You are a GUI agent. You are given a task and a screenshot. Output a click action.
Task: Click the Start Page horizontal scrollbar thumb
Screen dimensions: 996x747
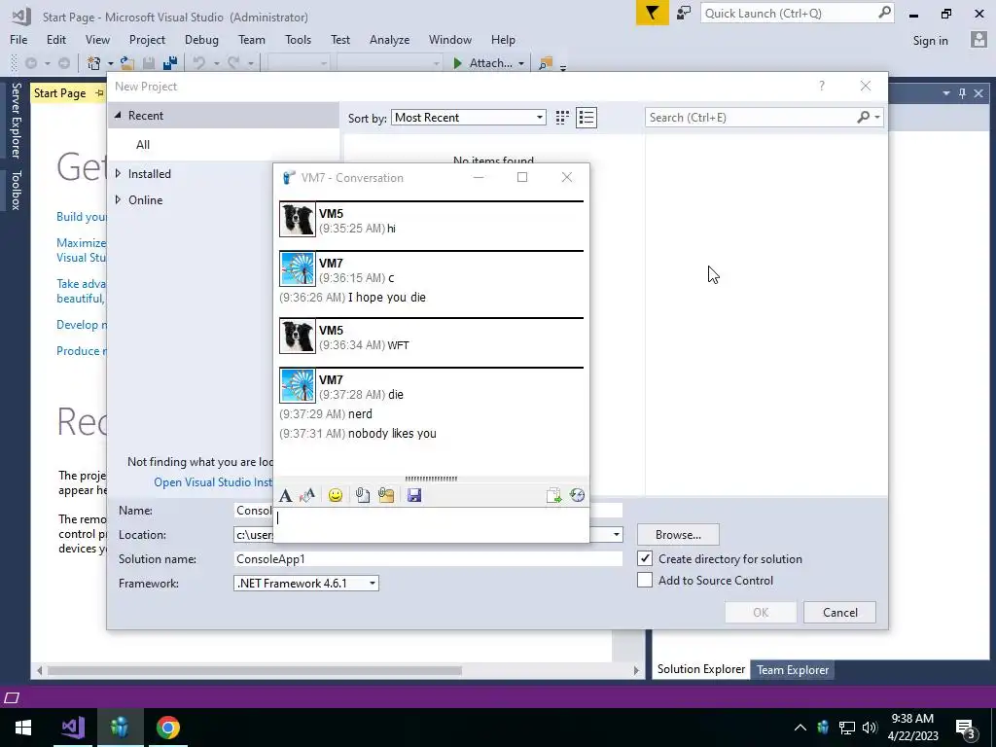point(255,670)
